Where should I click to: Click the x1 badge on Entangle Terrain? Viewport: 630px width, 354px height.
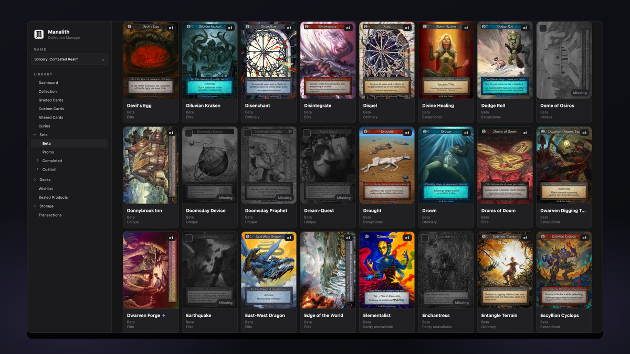[526, 238]
